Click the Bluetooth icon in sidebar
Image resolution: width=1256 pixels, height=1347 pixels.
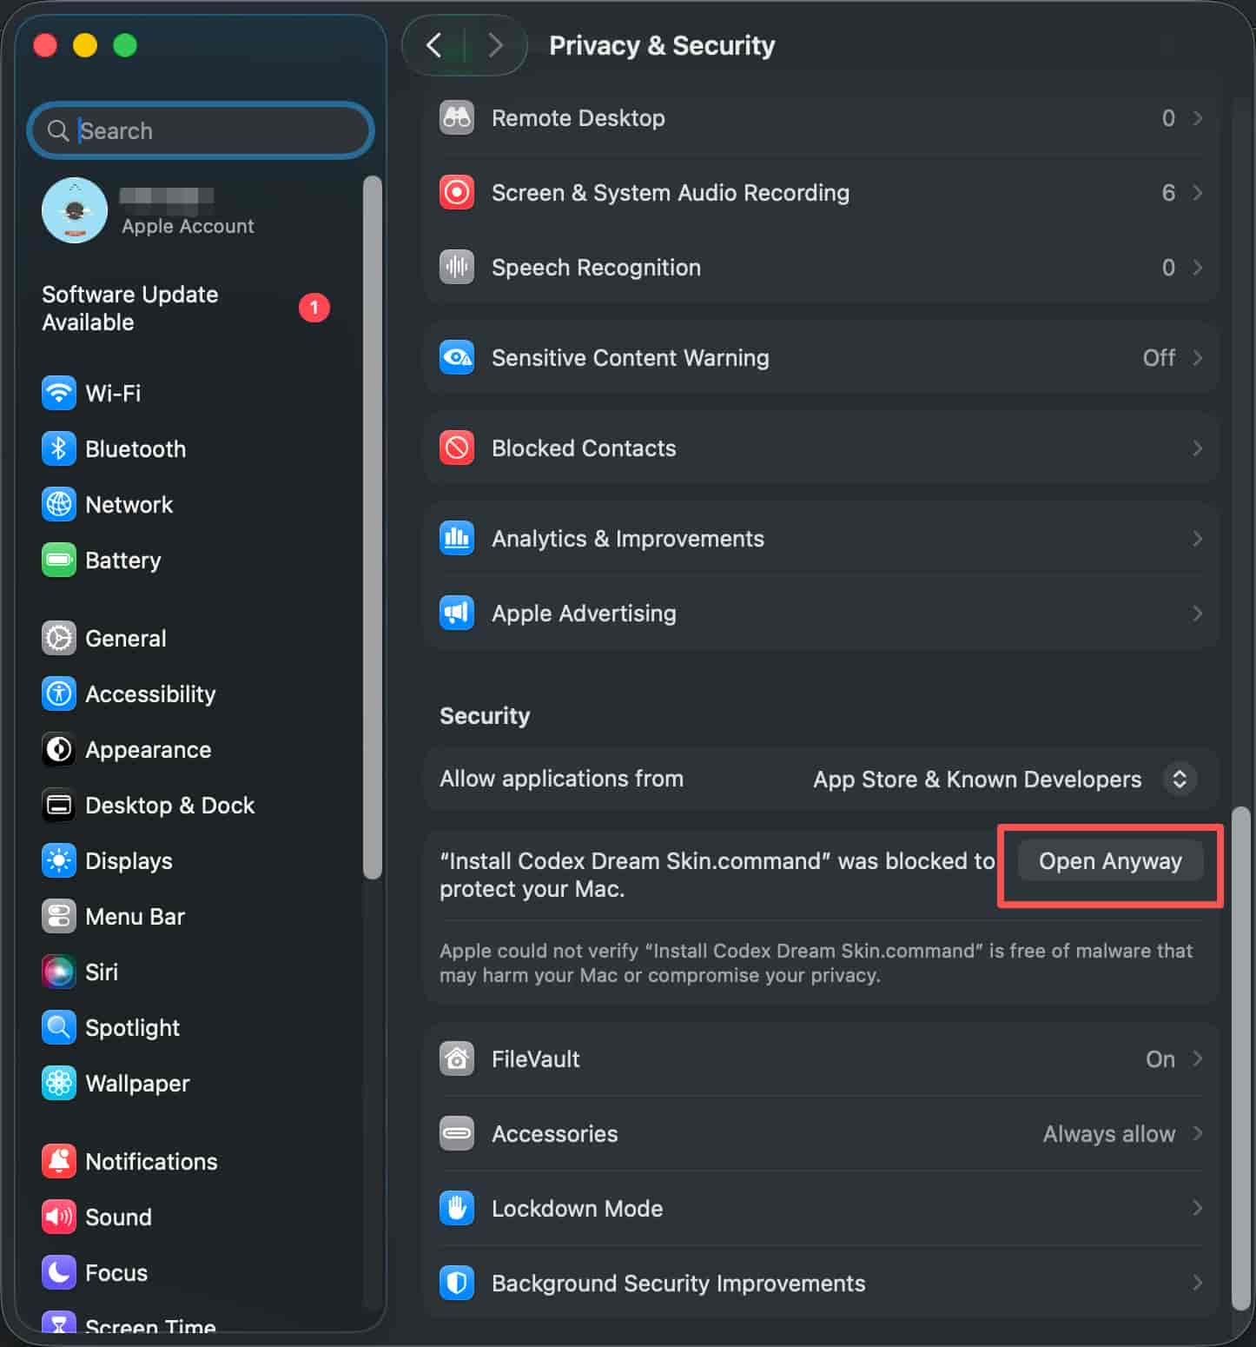59,448
